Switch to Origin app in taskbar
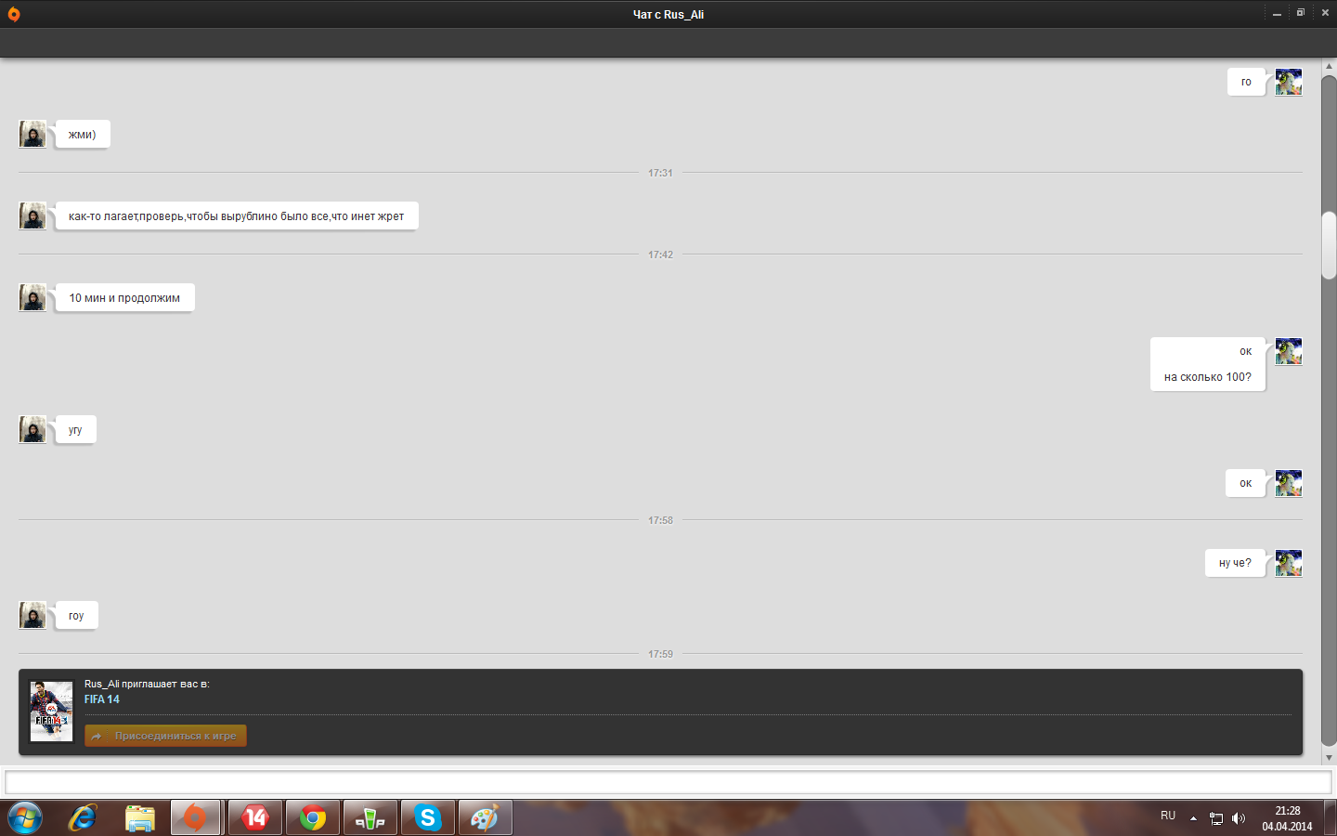Viewport: 1337px width, 836px height. pyautogui.click(x=195, y=818)
